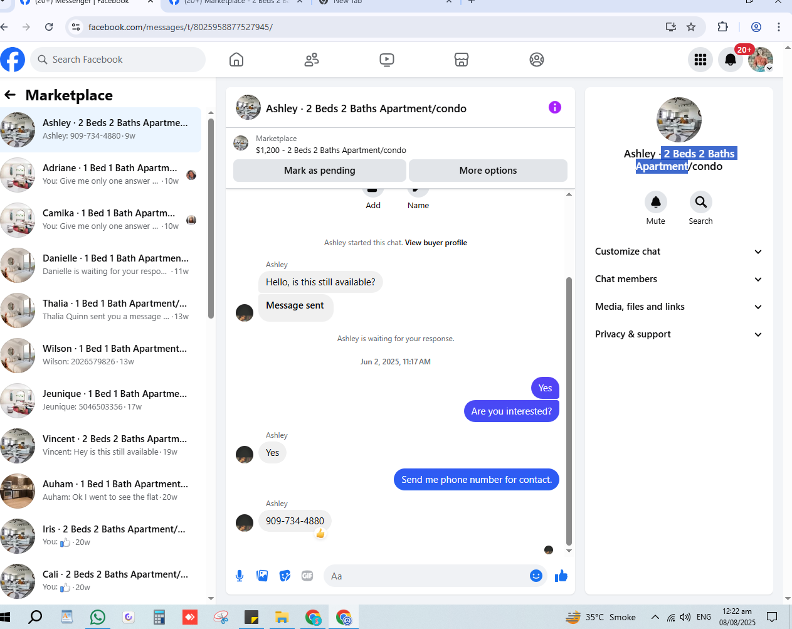
Task: Search in conversation with magnifier icon
Action: 701,202
